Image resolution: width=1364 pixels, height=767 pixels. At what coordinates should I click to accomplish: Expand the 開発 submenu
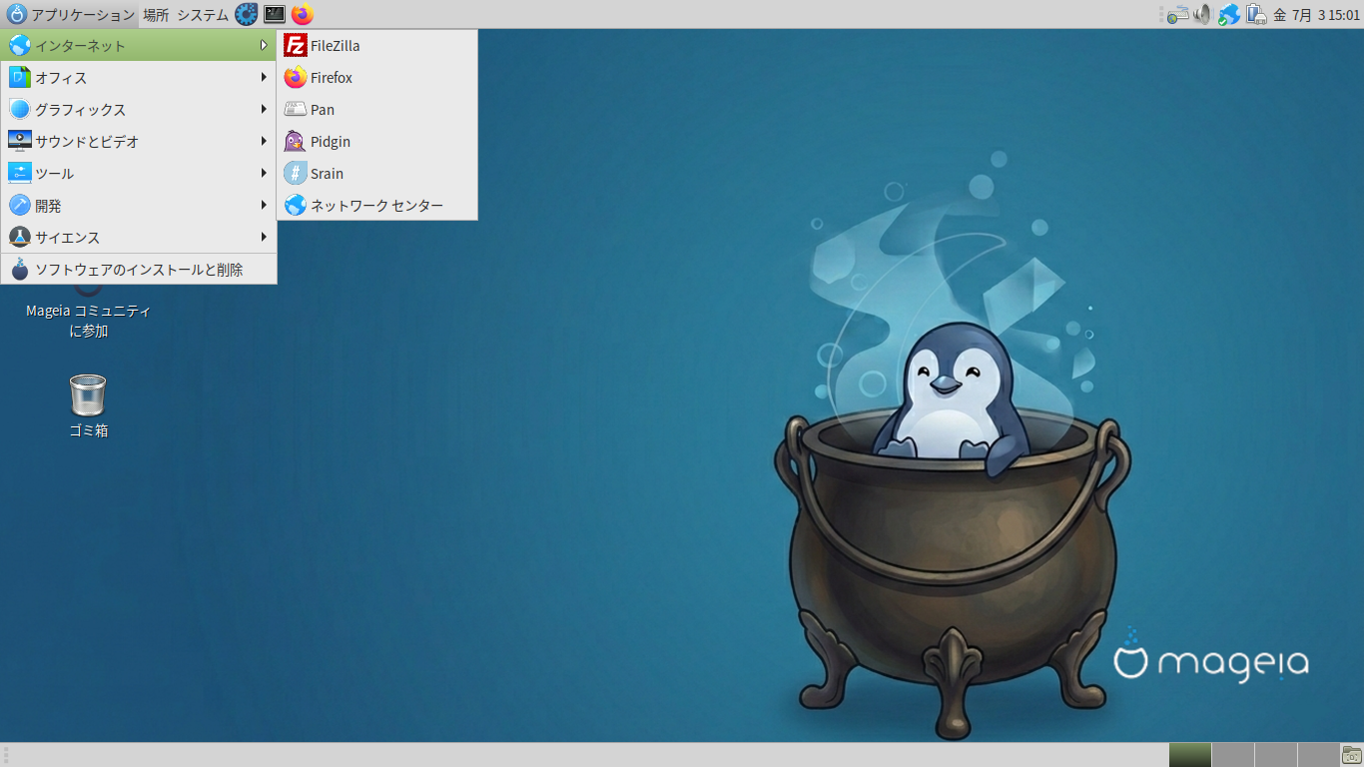click(139, 206)
